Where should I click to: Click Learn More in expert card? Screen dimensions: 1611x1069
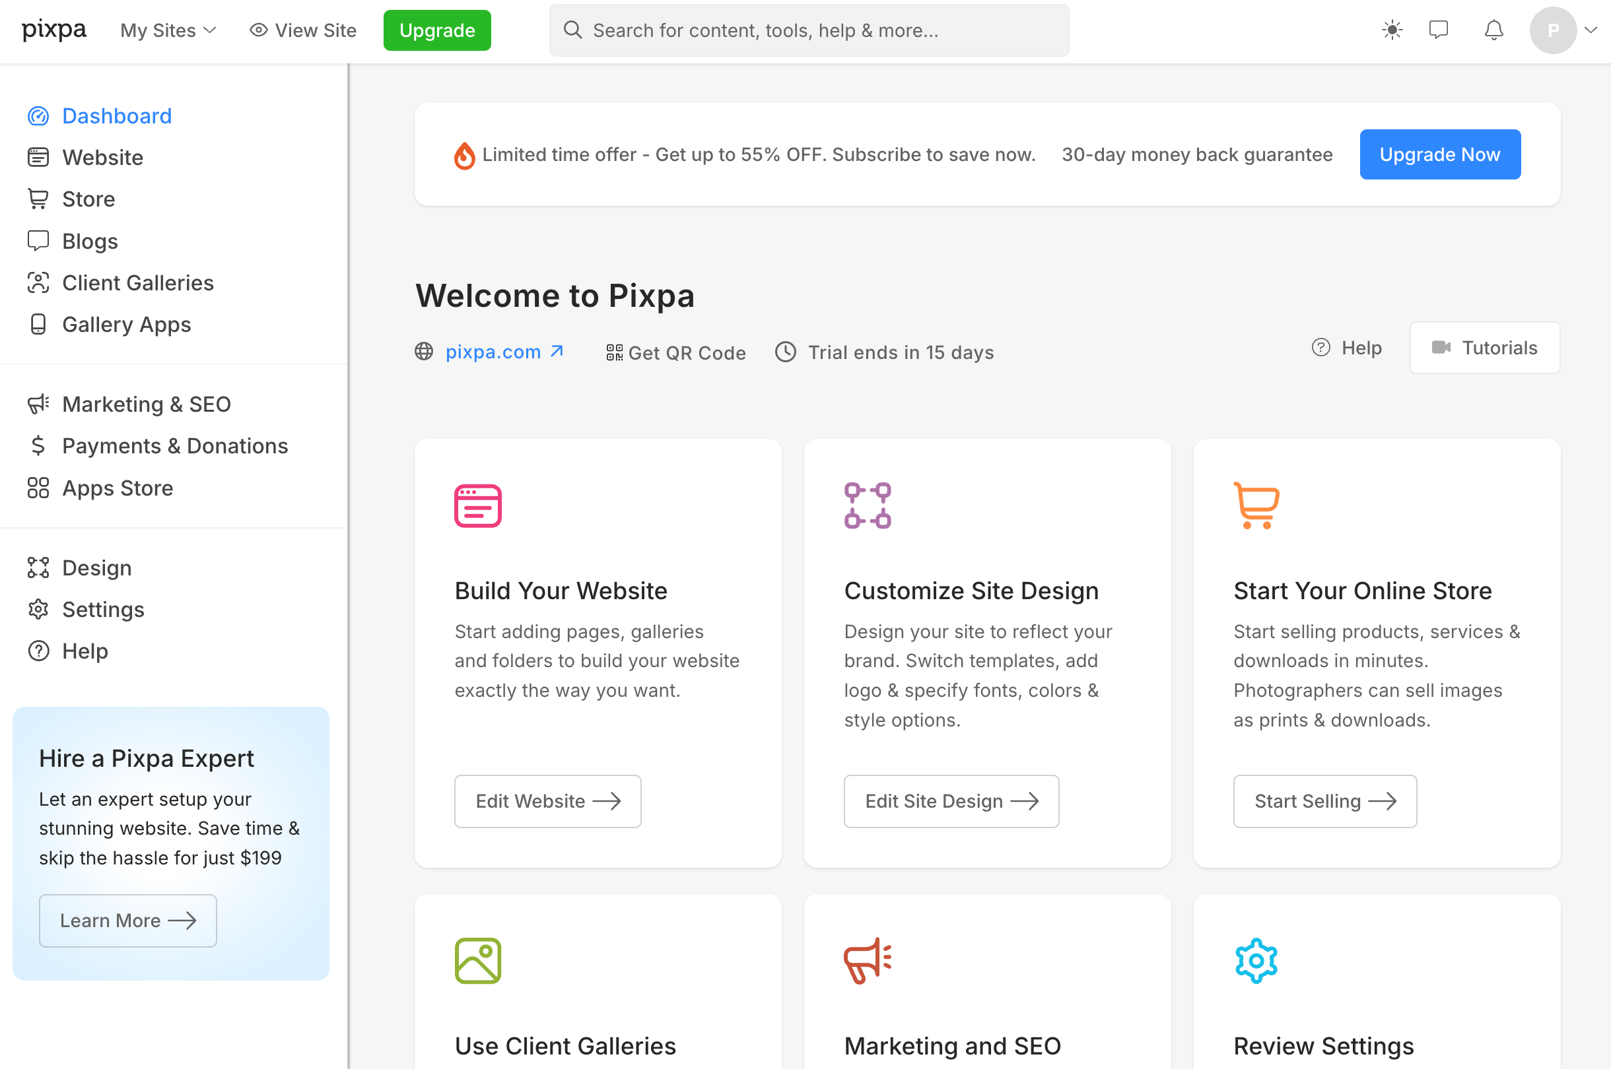(128, 921)
